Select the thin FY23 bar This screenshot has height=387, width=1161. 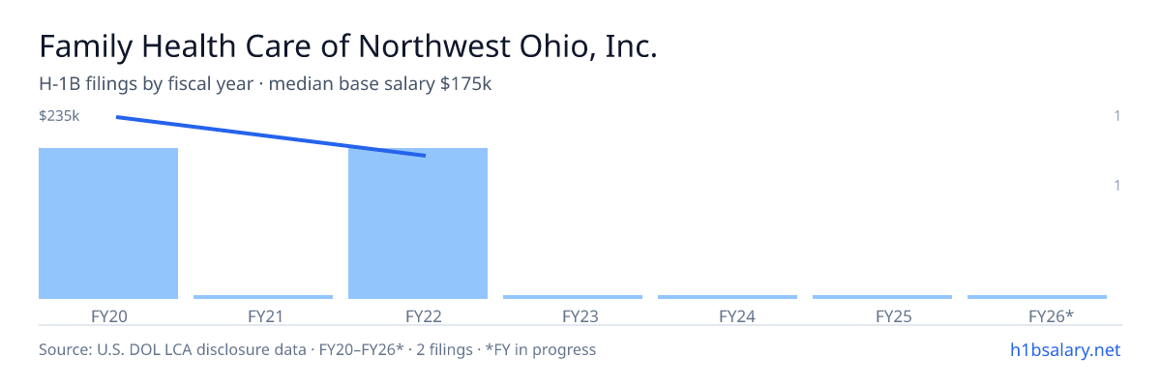click(x=573, y=297)
